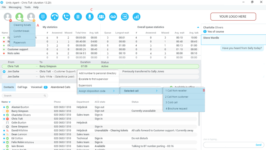The height and width of the screenshot is (150, 266).
Task: Click the microphone icon
Action: pyautogui.click(x=90, y=16)
